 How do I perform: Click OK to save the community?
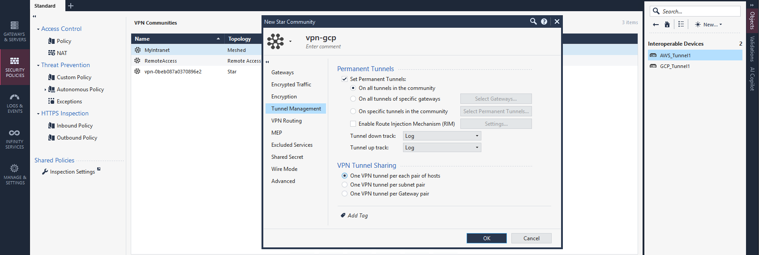pos(486,238)
